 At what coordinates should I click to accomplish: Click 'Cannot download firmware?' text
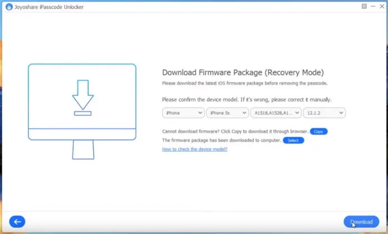[191, 132]
